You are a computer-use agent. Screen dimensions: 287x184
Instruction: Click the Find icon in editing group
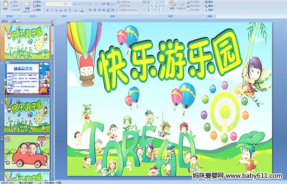coord(209,2)
